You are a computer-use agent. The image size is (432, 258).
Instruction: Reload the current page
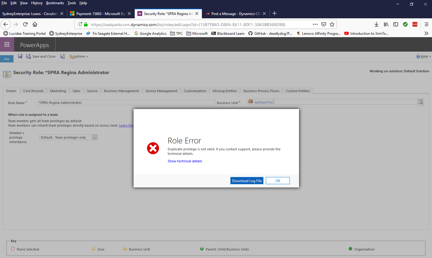[x=25, y=24]
